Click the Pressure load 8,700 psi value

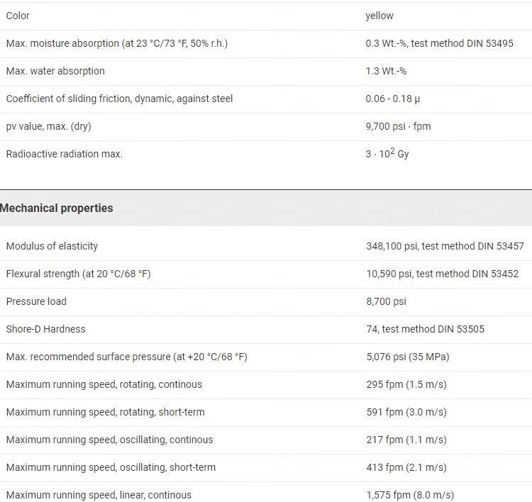386,301
